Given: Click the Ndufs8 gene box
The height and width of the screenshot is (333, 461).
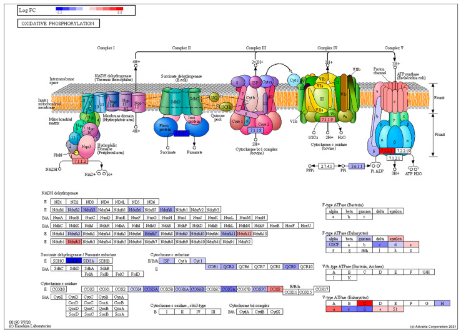Looking at the screenshot, I should pyautogui.click(x=166, y=210).
